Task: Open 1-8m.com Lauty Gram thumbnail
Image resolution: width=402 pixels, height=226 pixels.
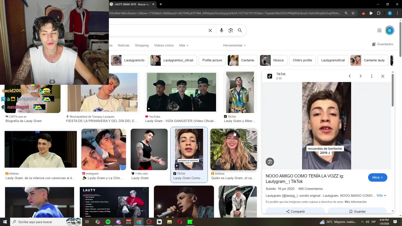Action: 149,149
